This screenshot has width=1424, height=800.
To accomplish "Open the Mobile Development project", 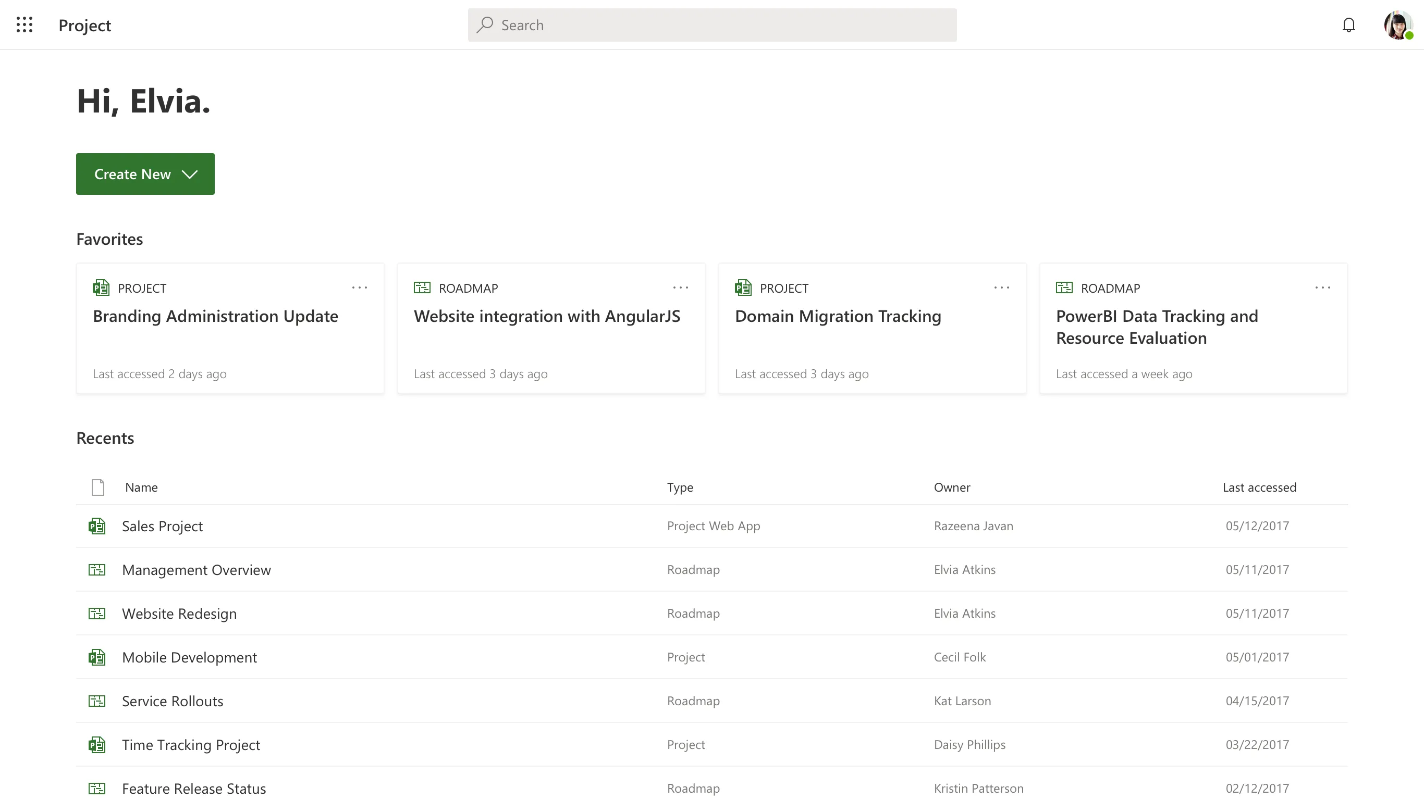I will [189, 657].
